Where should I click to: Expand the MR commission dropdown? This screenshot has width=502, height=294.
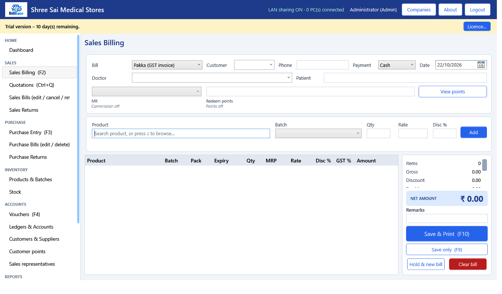pyautogui.click(x=147, y=92)
